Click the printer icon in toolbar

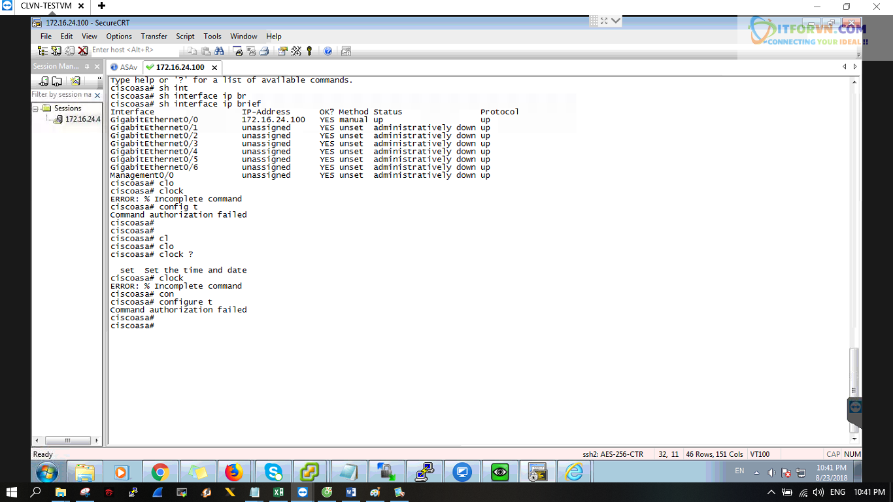click(264, 50)
